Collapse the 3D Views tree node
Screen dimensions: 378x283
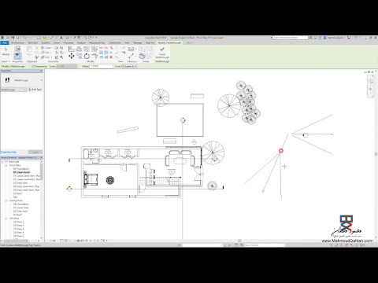point(6,219)
